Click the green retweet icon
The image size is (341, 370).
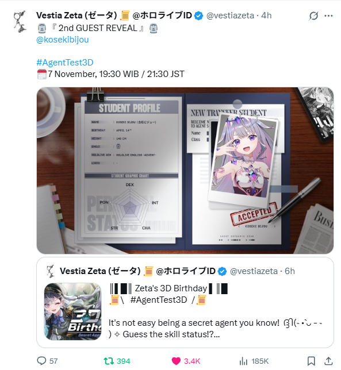coord(109,361)
